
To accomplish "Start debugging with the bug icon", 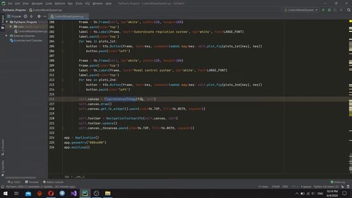I will (329, 10).
